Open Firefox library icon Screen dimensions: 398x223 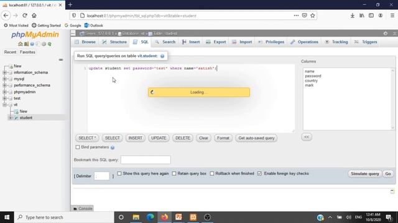pyautogui.click(x=362, y=15)
